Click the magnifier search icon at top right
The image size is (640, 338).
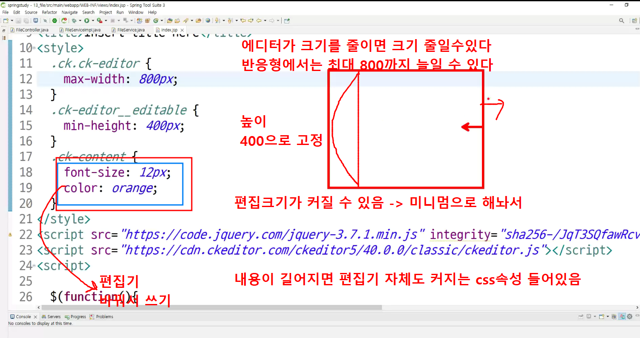click(622, 20)
